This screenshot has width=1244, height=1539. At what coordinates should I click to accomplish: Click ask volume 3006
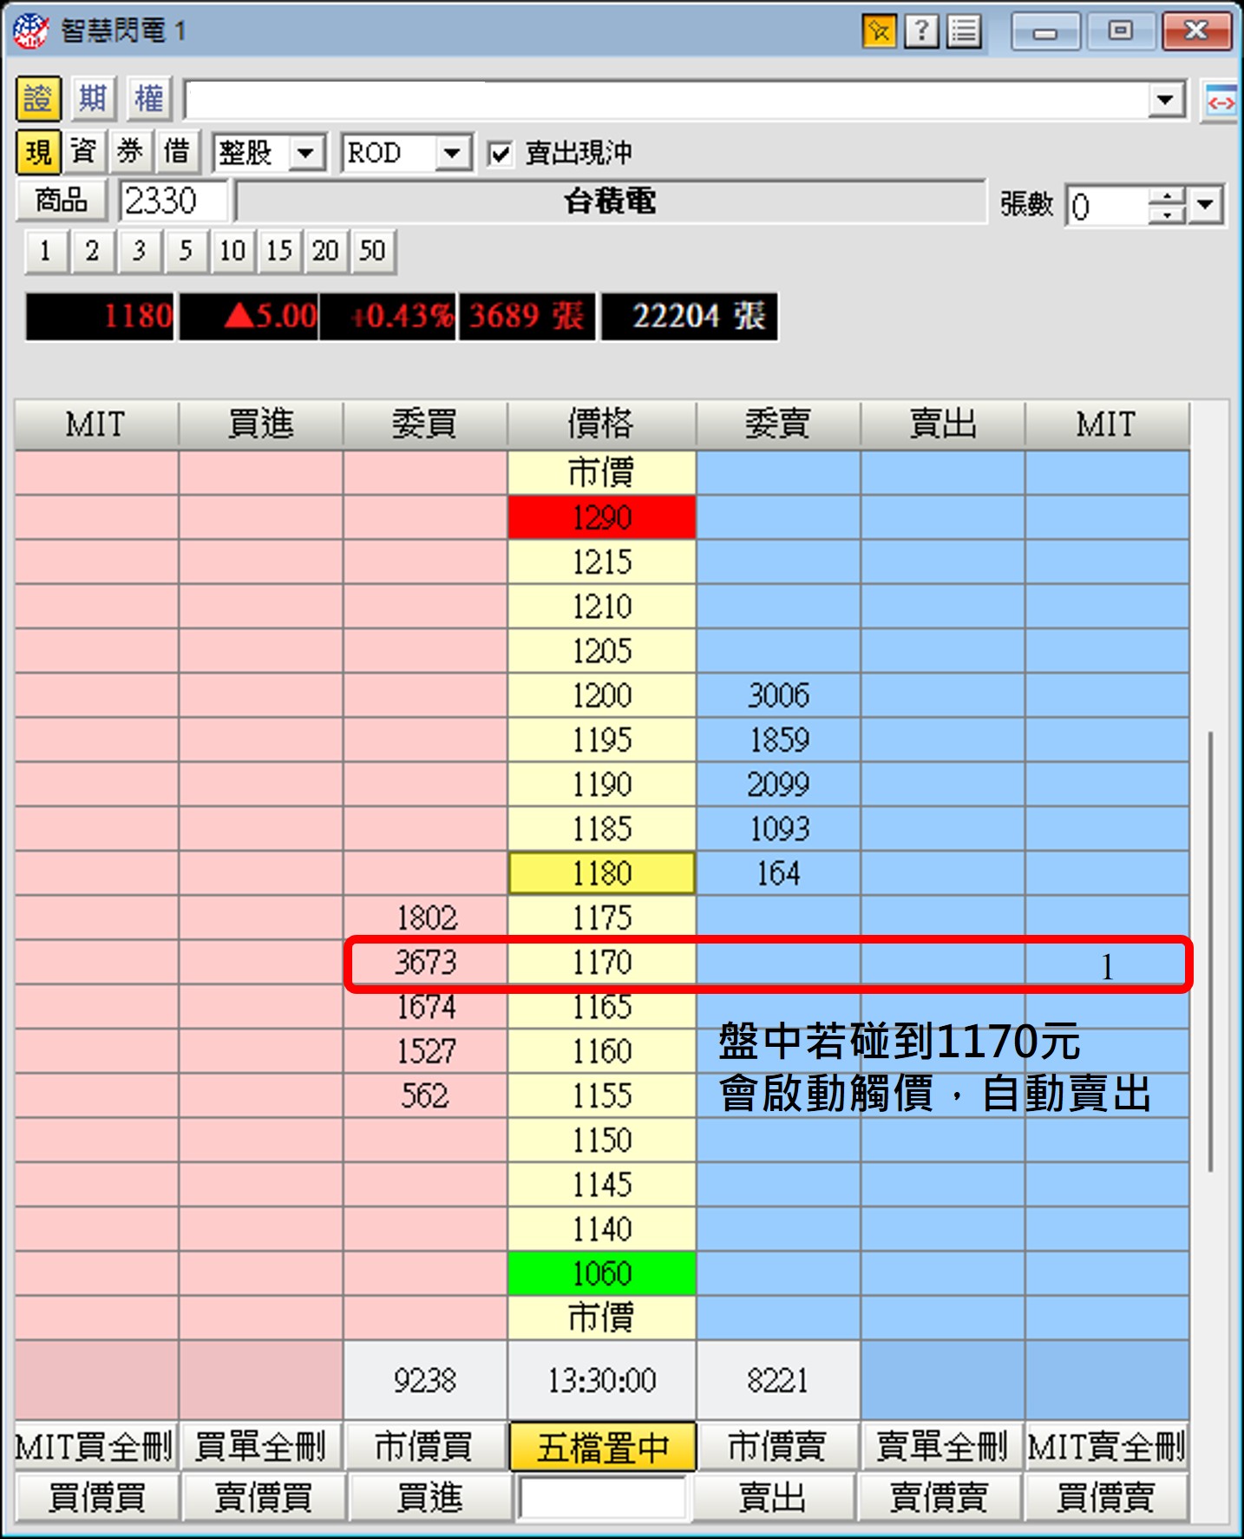coord(778,695)
